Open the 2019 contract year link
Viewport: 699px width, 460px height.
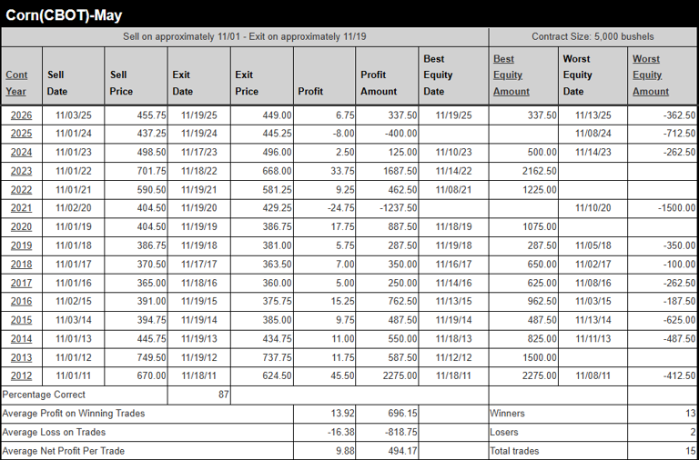click(22, 245)
